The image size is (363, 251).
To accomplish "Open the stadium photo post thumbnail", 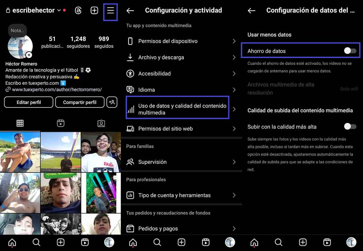I will [60, 152].
